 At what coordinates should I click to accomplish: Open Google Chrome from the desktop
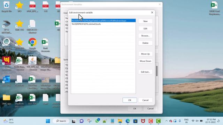(32, 45)
